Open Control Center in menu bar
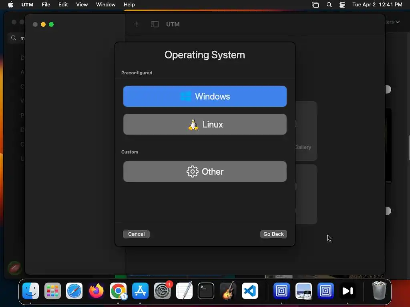The width and height of the screenshot is (410, 307). [342, 5]
